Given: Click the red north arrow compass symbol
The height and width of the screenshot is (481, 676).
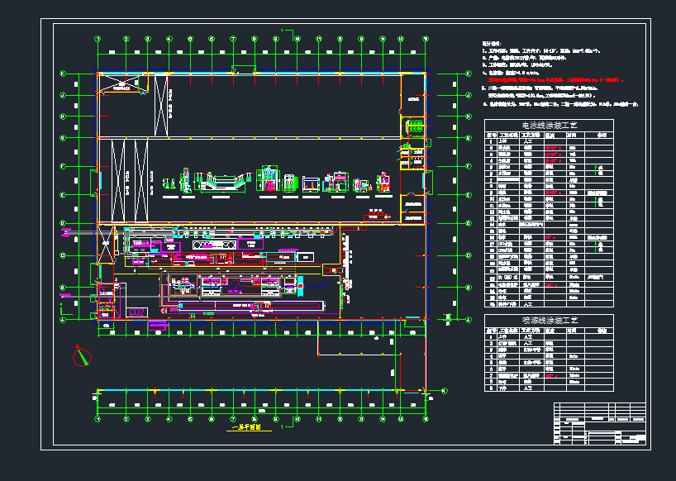Looking at the screenshot, I should pyautogui.click(x=82, y=356).
